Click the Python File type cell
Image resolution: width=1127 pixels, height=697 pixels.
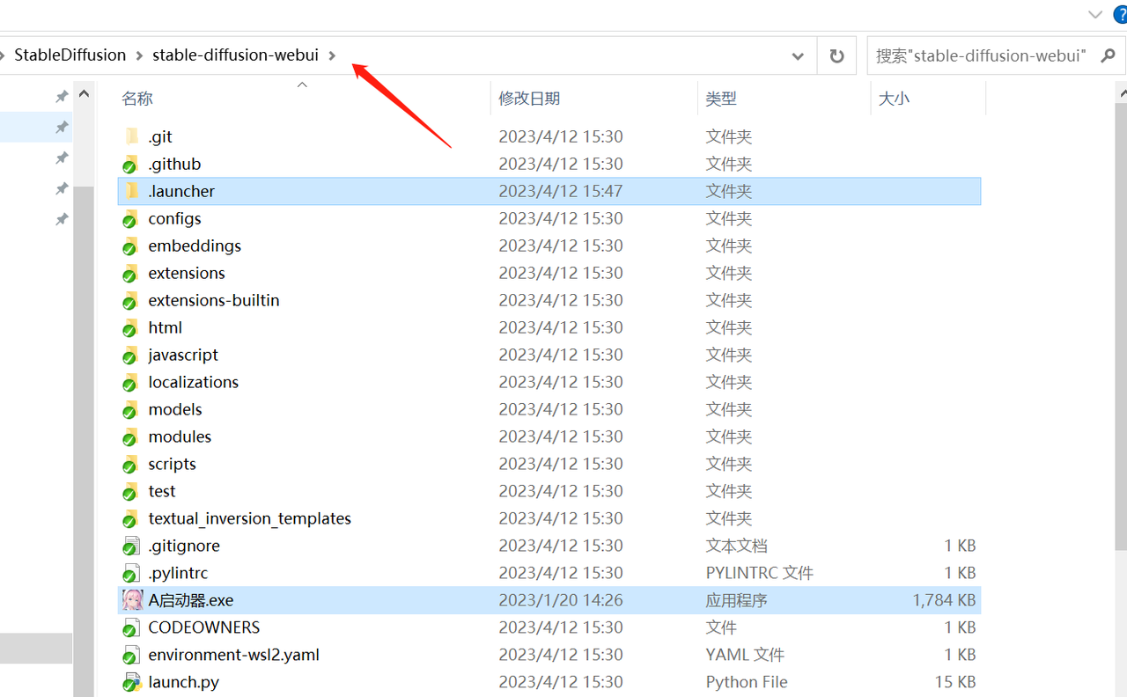tap(747, 682)
